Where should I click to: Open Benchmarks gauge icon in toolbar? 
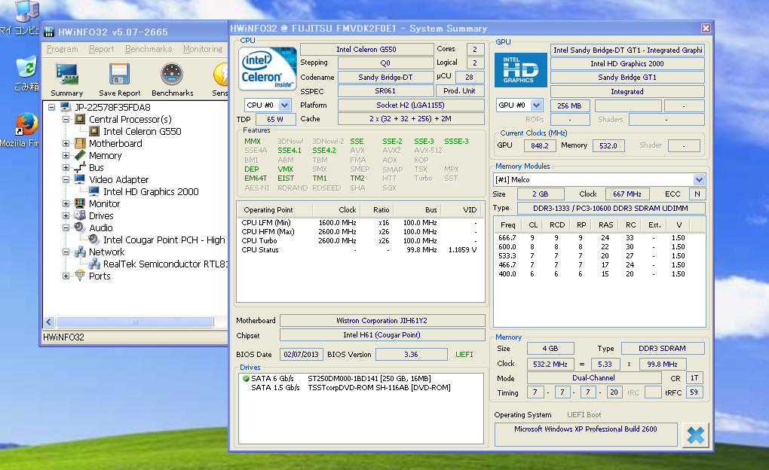click(172, 75)
